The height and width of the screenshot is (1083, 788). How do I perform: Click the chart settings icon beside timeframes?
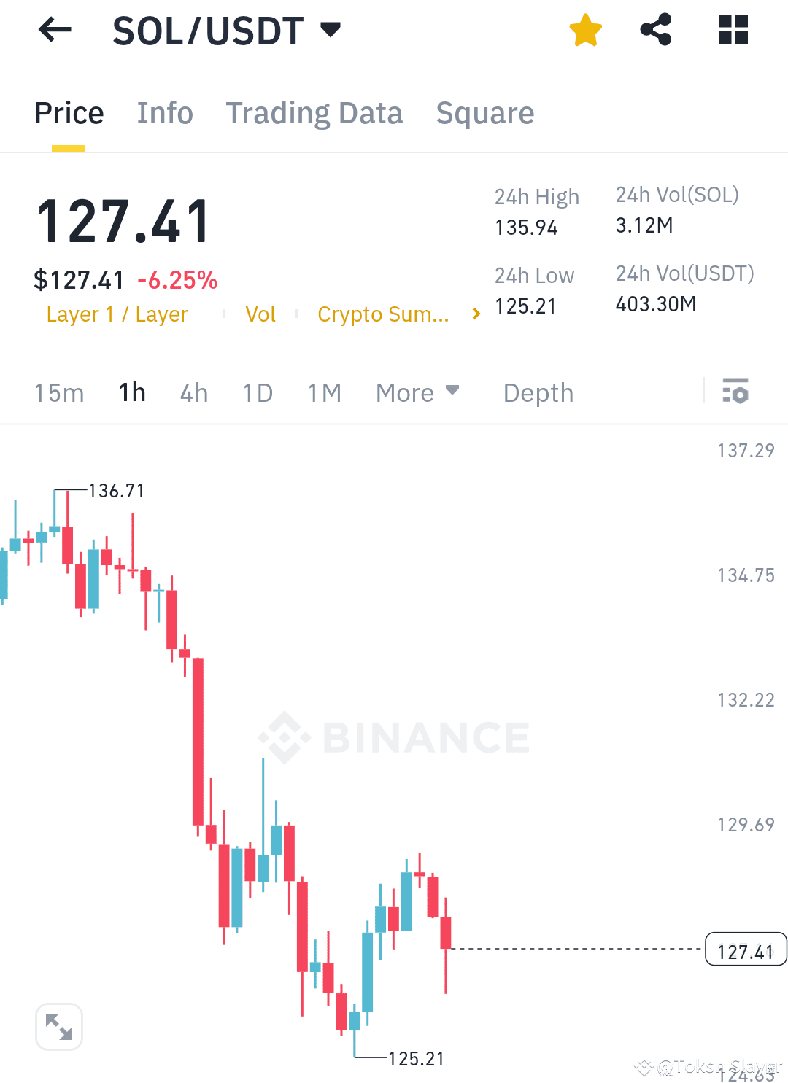tap(736, 392)
